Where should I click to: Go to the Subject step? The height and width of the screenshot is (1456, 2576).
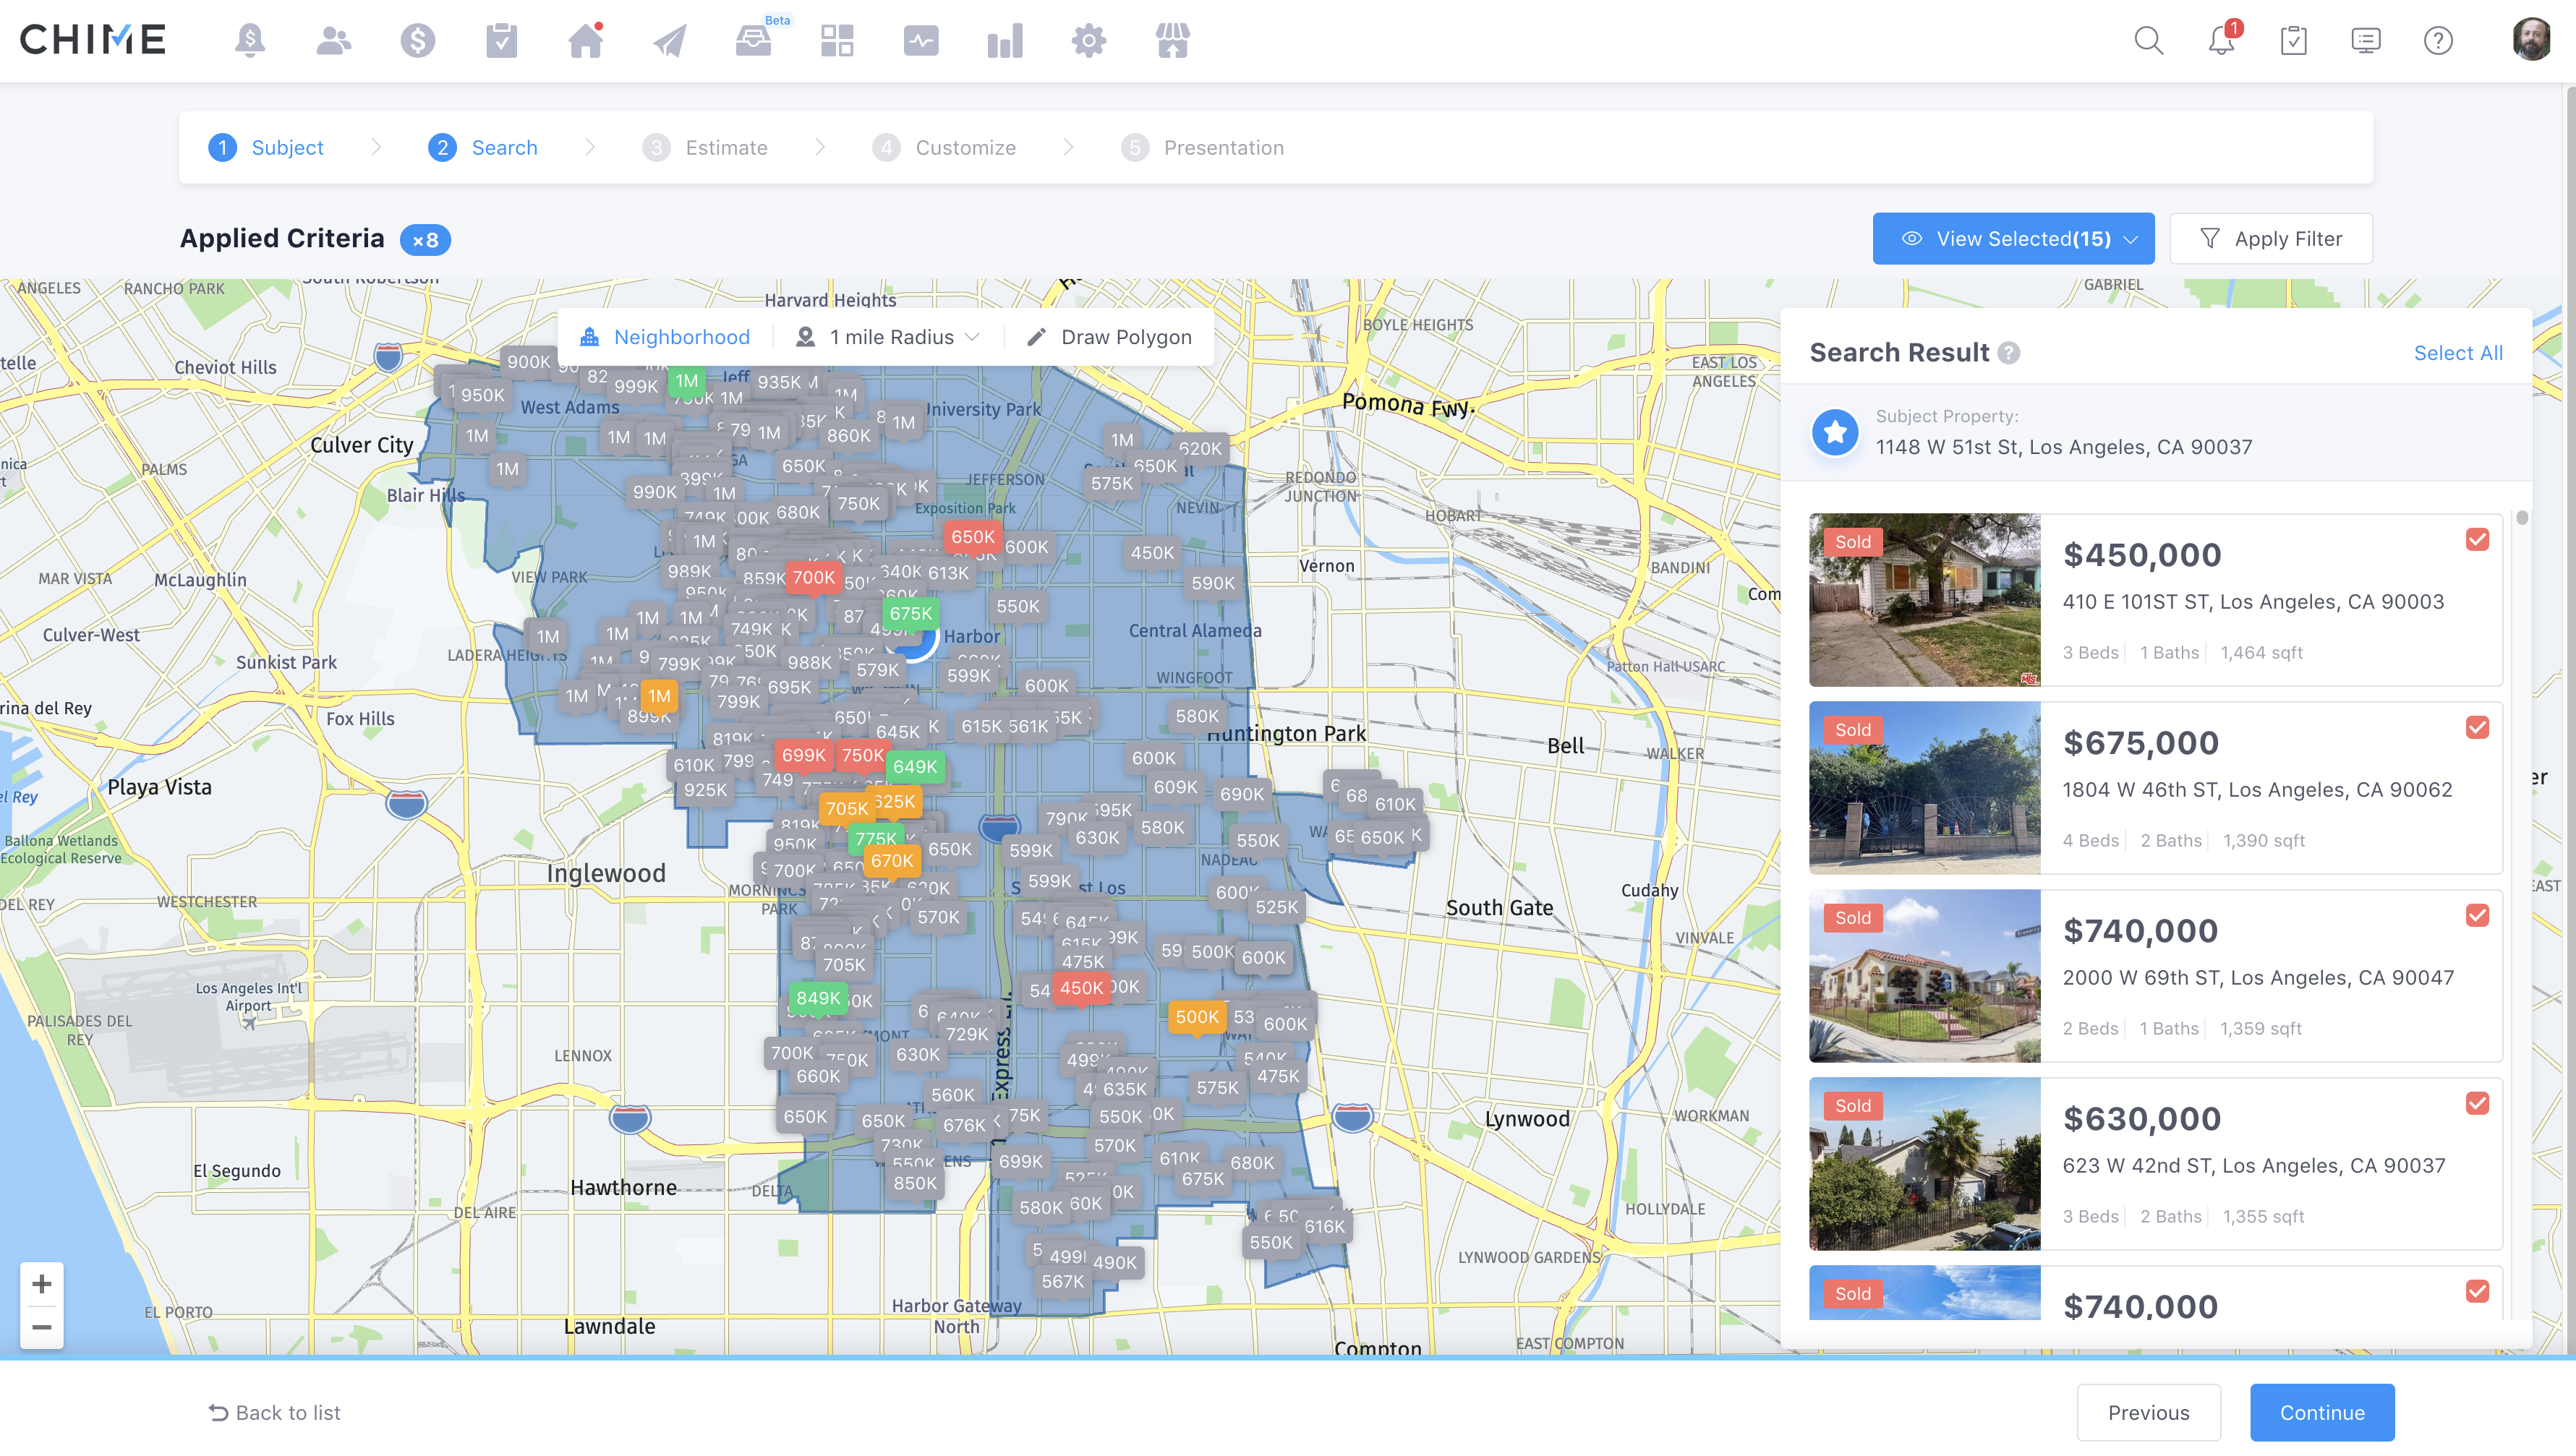[266, 148]
